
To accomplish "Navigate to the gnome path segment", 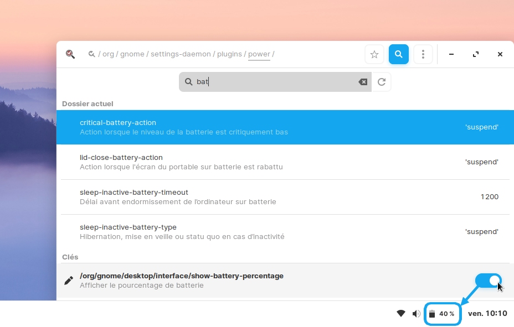I will pos(132,54).
